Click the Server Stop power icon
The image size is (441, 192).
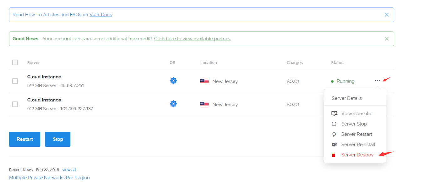tap(334, 124)
